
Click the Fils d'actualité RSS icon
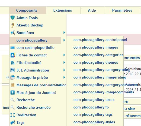coord(12,63)
